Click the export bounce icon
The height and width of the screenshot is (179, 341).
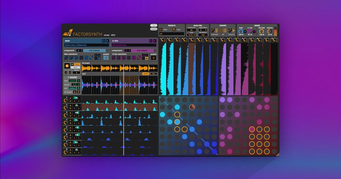232,30
